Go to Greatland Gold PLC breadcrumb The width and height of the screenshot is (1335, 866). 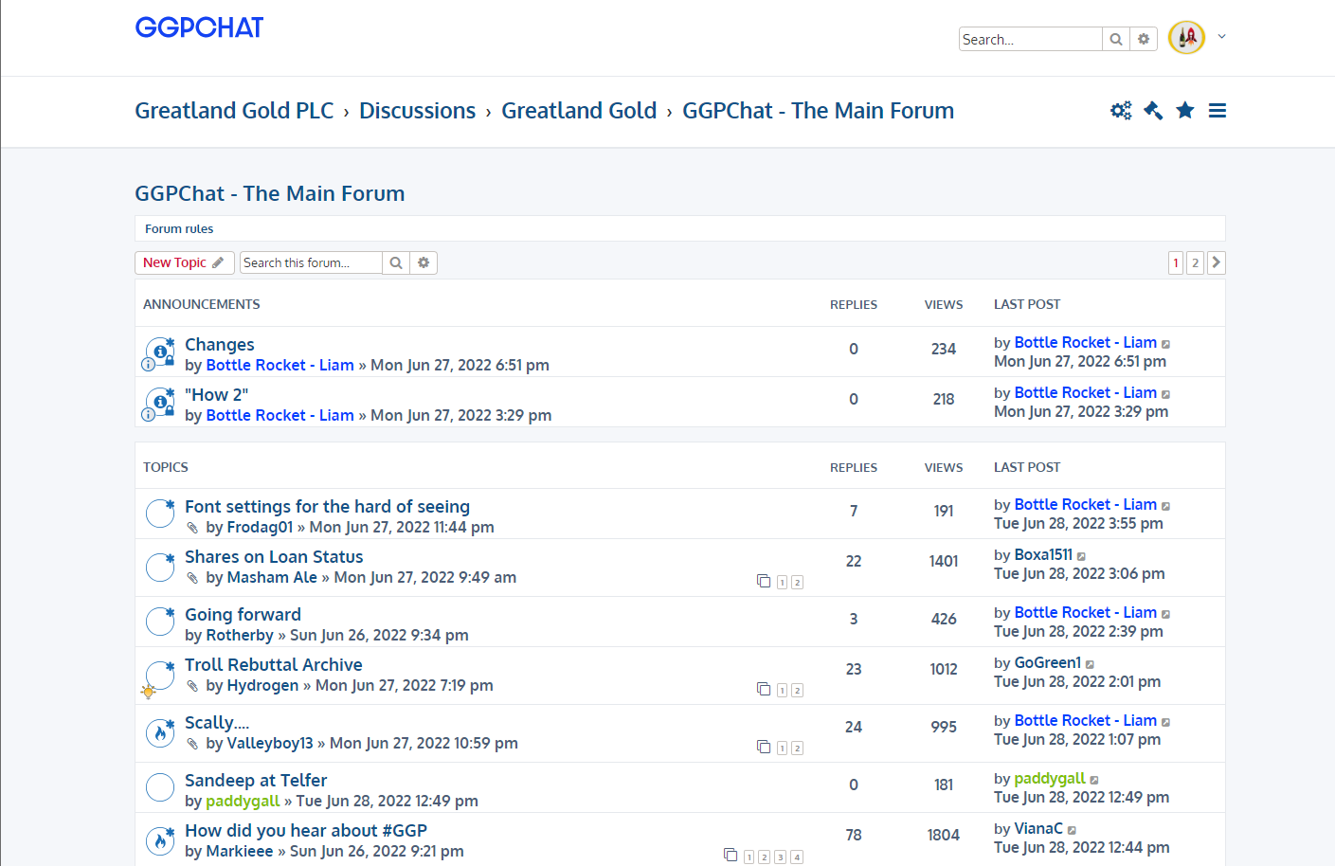pyautogui.click(x=234, y=111)
